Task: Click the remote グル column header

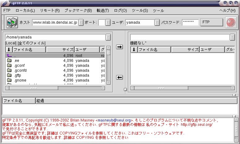Action: [230, 50]
